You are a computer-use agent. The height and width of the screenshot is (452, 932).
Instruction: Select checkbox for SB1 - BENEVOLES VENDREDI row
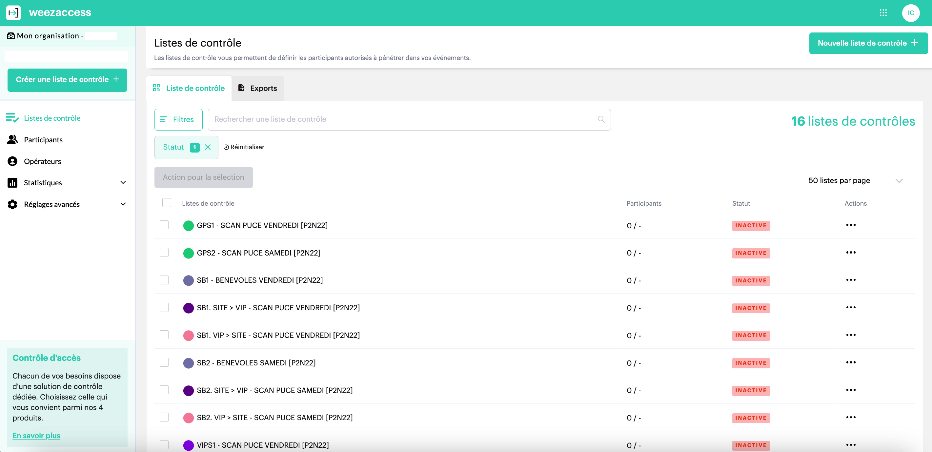(x=164, y=280)
